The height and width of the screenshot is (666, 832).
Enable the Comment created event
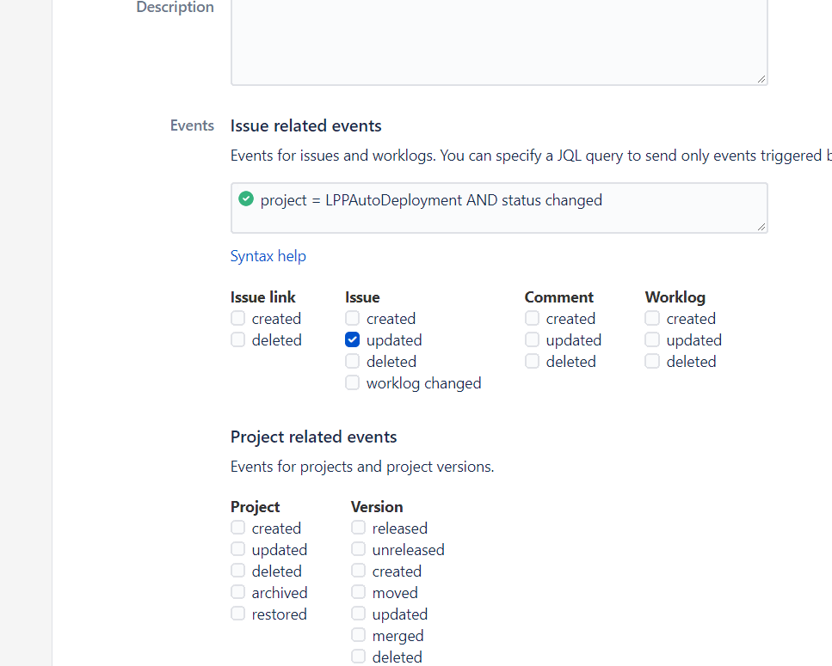point(532,318)
